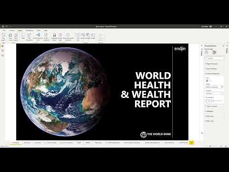Switch to Model view in left sidebar

[2, 55]
